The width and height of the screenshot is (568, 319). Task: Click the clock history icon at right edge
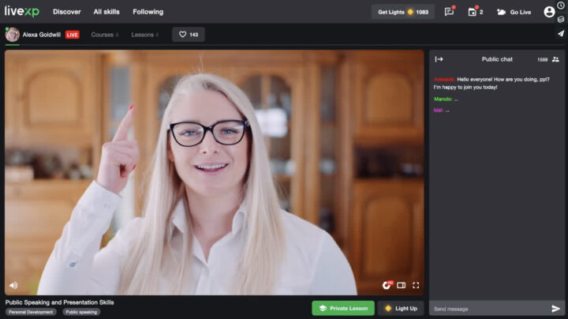click(561, 6)
